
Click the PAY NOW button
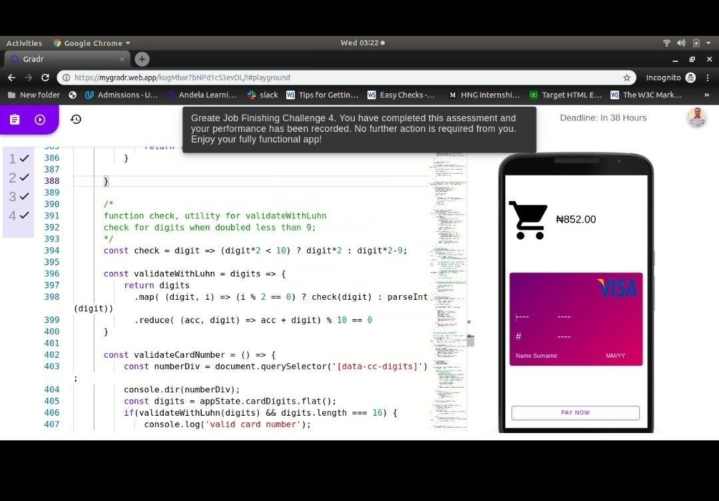(x=575, y=412)
